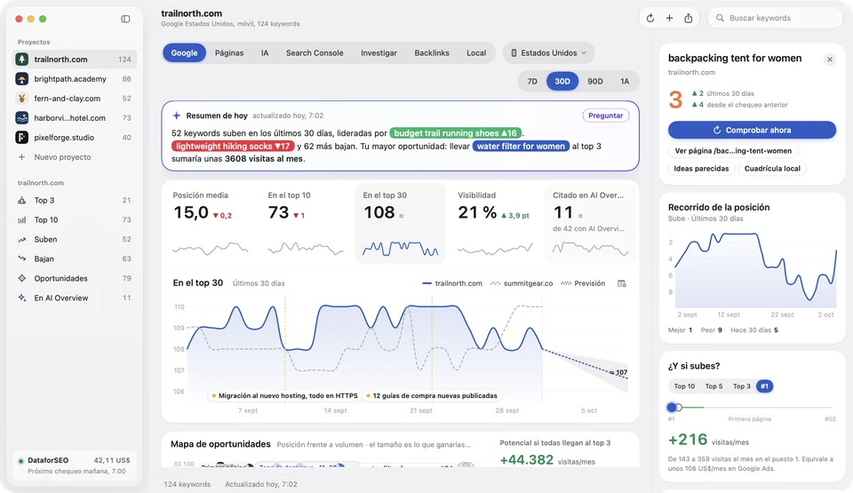Click the Comprobar ahora button

coord(752,130)
